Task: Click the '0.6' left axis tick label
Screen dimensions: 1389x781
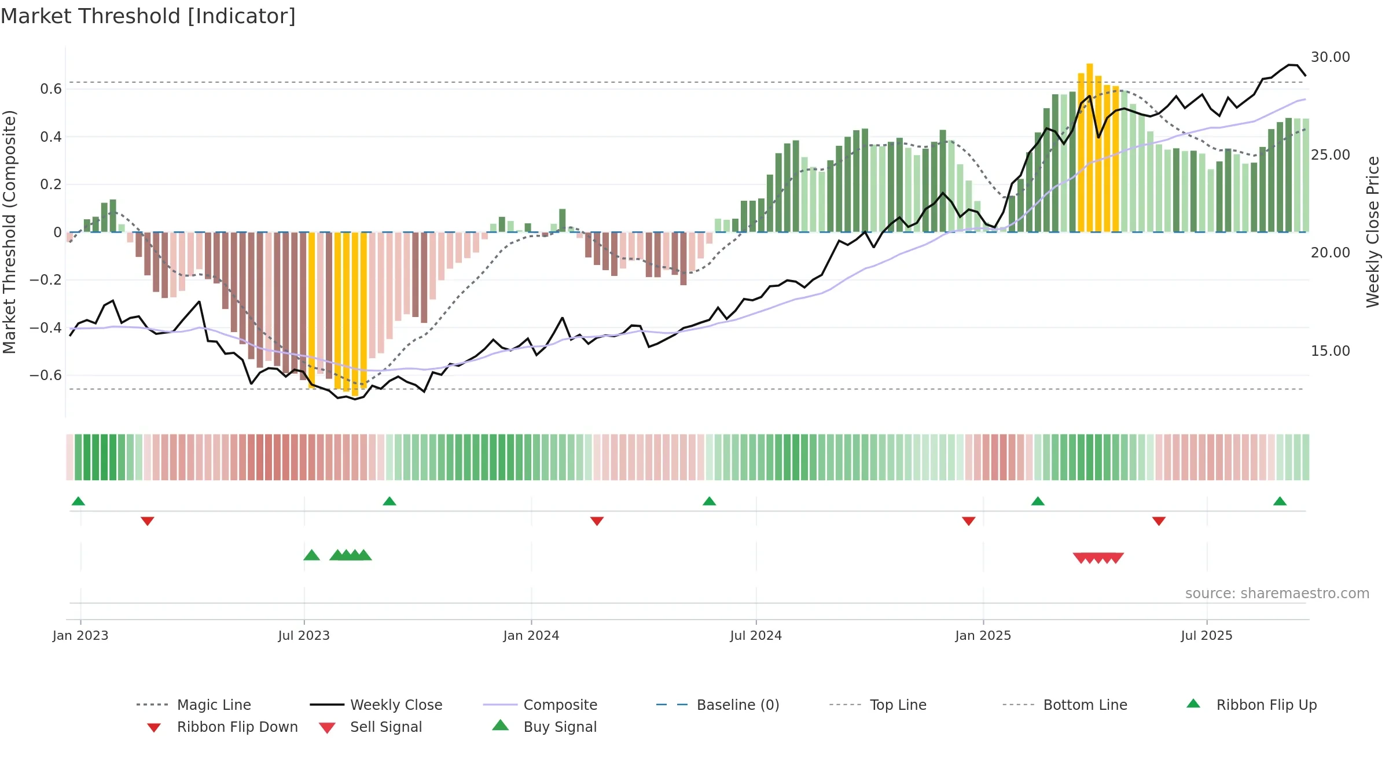Action: click(51, 89)
